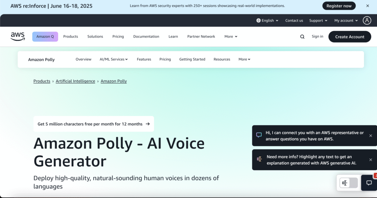
Task: Expand the English language dropdown
Action: coord(267,21)
